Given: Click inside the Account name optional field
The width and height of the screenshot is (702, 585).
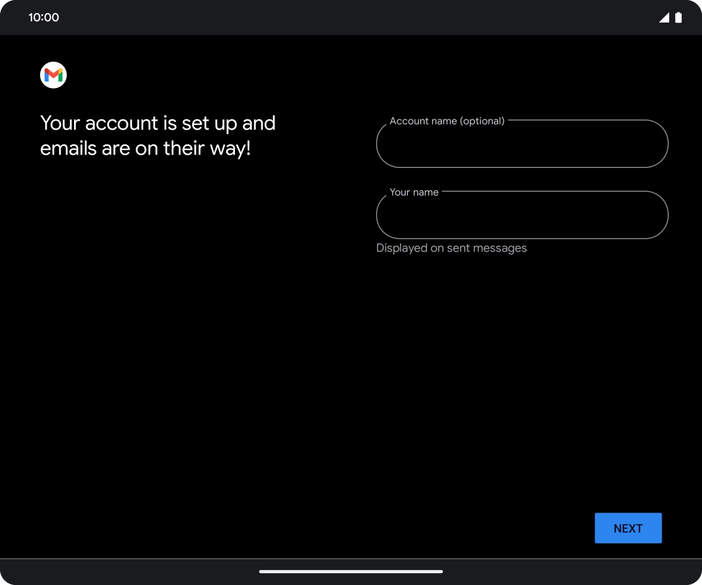Looking at the screenshot, I should (x=522, y=144).
